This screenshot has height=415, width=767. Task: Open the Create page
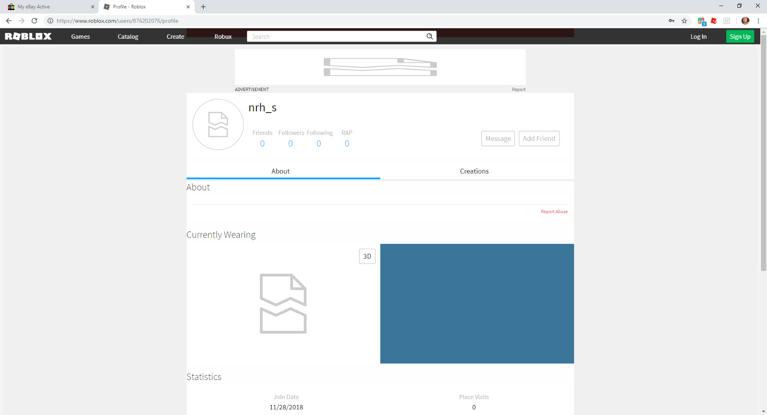pyautogui.click(x=175, y=36)
